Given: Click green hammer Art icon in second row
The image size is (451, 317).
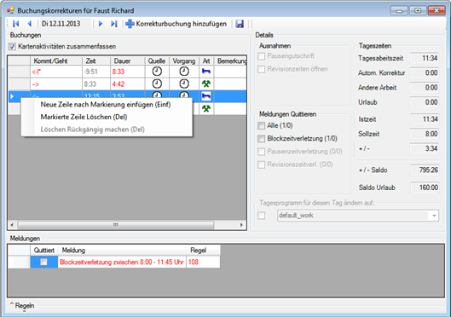Looking at the screenshot, I should pyautogui.click(x=206, y=84).
